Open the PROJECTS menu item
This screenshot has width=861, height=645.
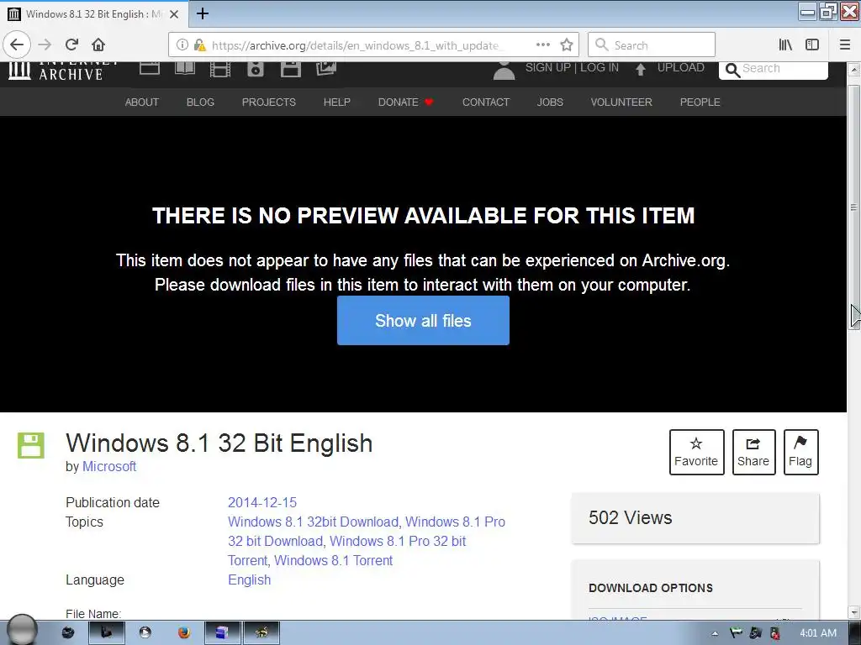pyautogui.click(x=269, y=102)
